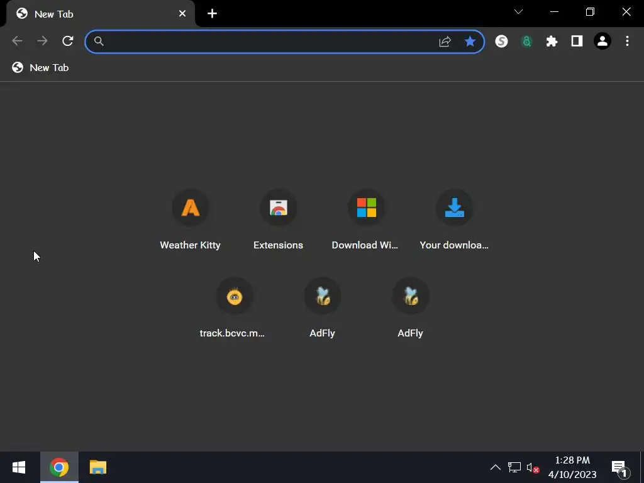
Task: Open the first AdFly shortcut
Action: [323, 308]
